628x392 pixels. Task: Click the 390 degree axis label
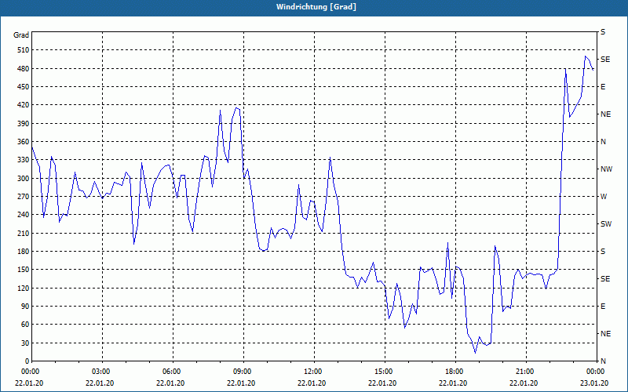[24, 124]
